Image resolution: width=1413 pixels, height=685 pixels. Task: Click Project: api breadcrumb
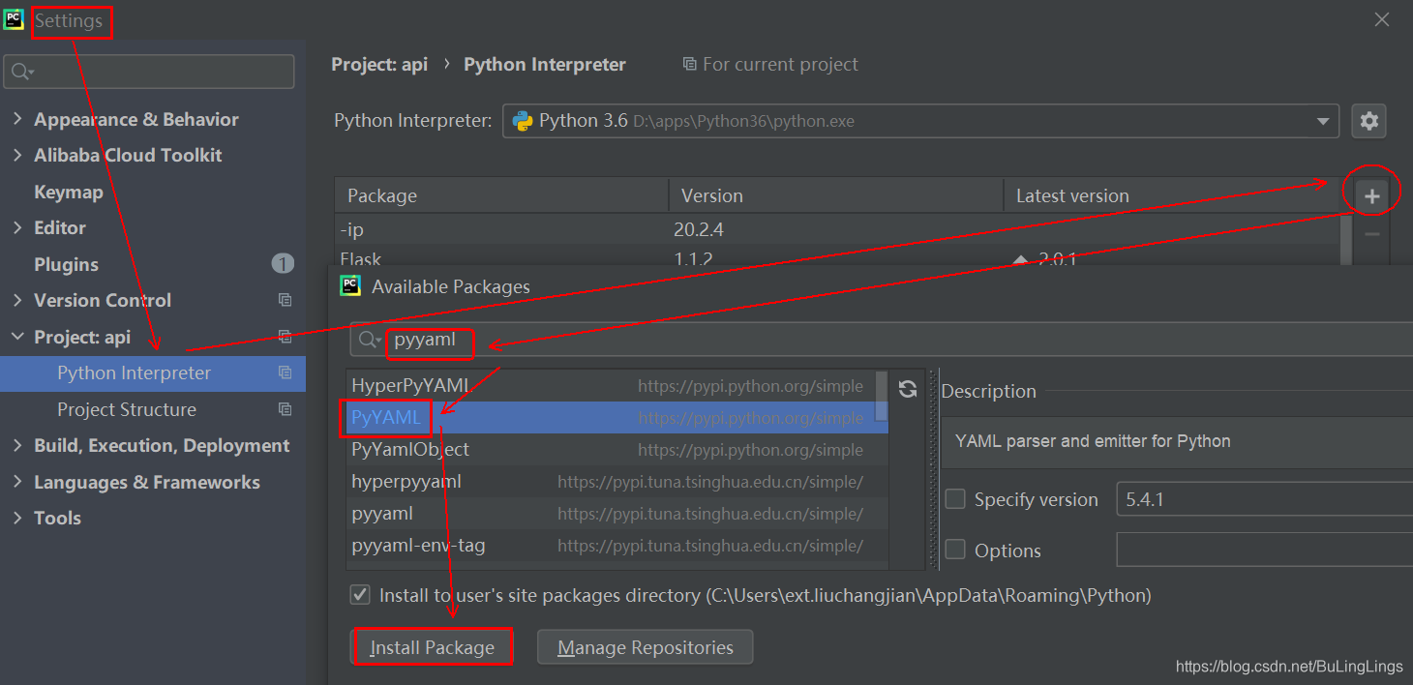(379, 64)
